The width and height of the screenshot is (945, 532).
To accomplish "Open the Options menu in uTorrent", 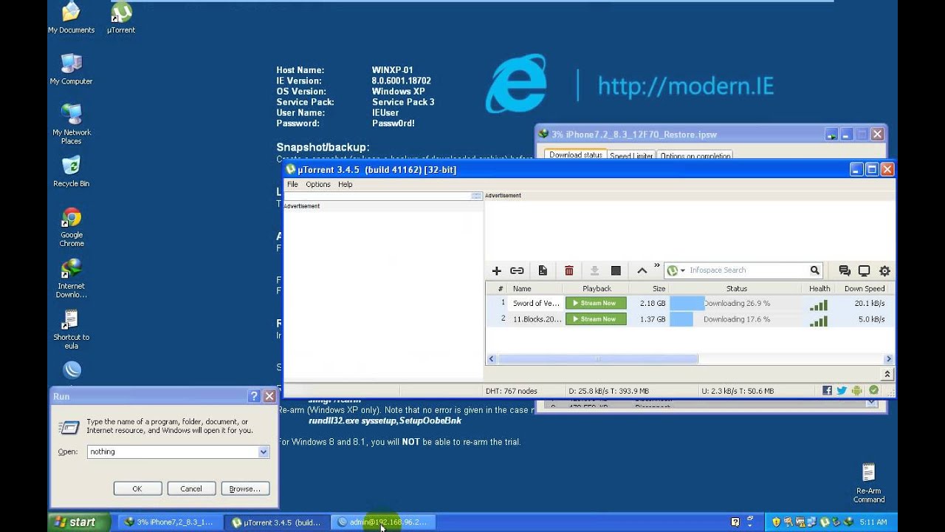I will pos(318,184).
